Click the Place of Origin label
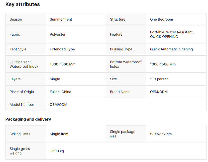208x162 pixels. pyautogui.click(x=22, y=92)
